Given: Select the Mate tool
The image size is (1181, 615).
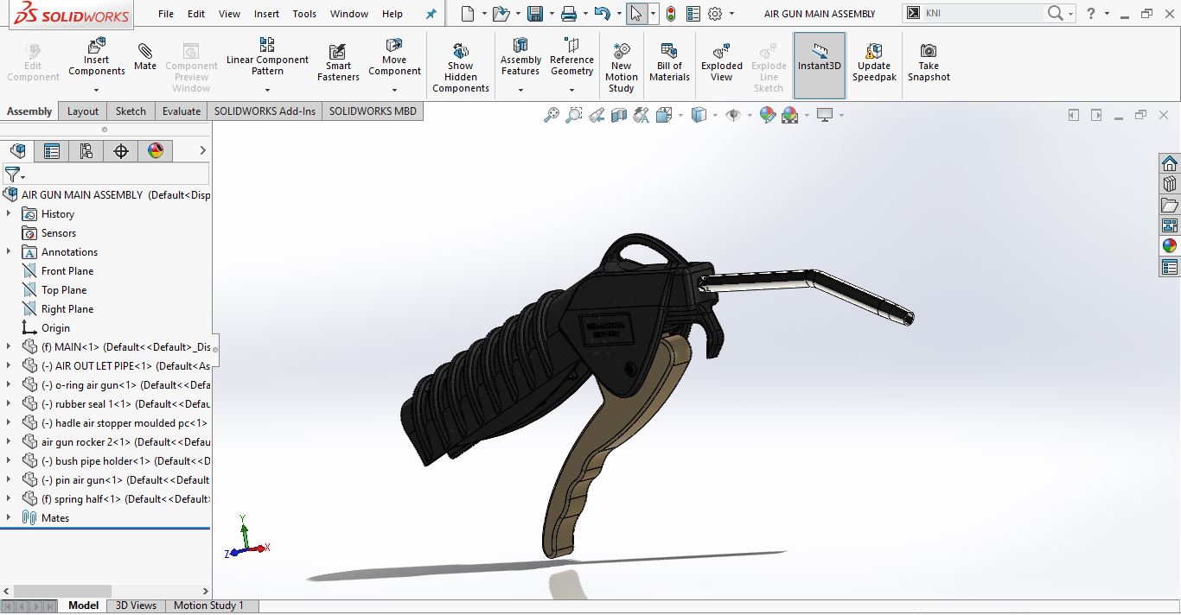Looking at the screenshot, I should [145, 57].
